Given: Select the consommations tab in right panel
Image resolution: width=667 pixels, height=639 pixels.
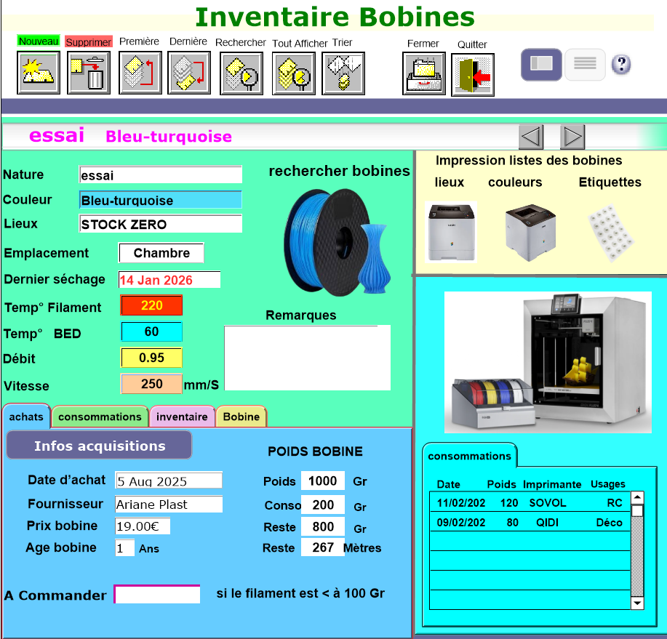Looking at the screenshot, I should click(470, 456).
